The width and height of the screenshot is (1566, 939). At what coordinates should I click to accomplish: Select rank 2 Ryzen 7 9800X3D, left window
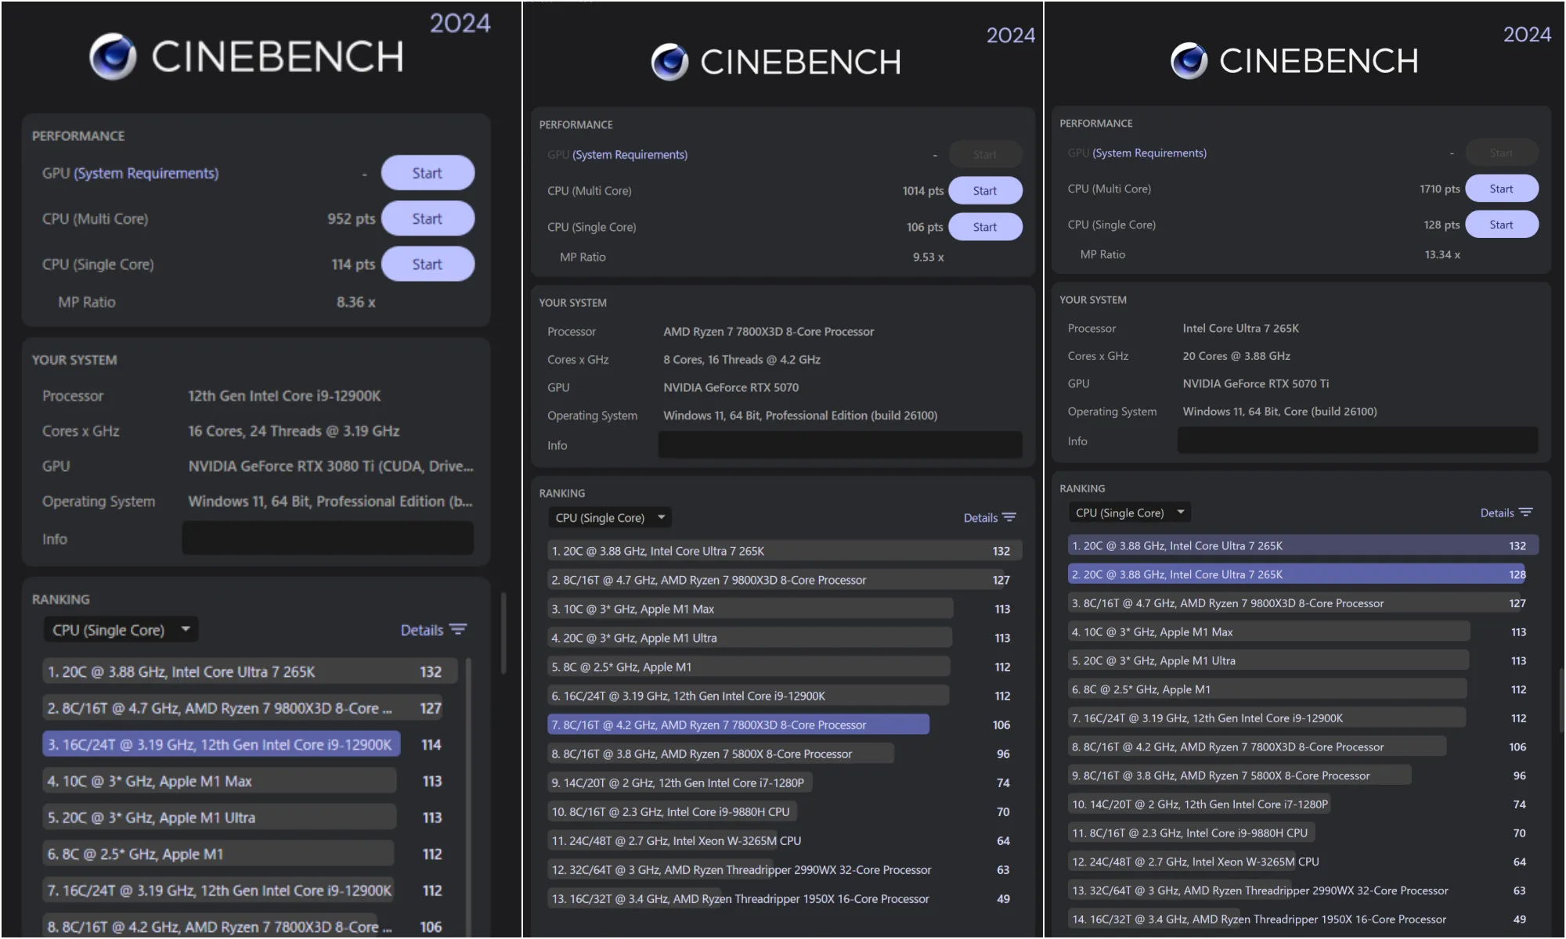click(244, 708)
